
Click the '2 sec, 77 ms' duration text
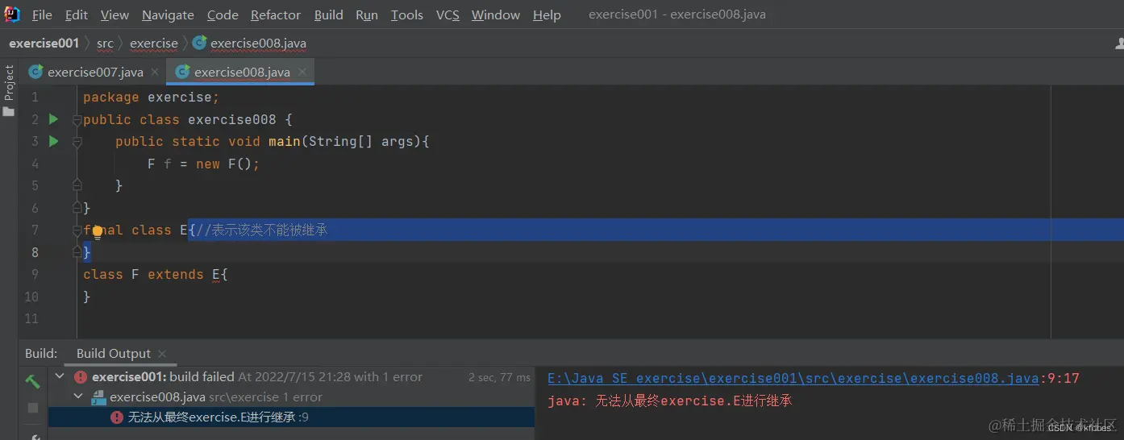click(x=500, y=376)
